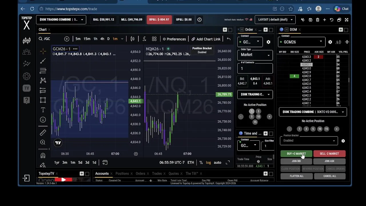This screenshot has height=206, width=366.
Task: Open the Order panel Contract dropdown
Action: 250,42
